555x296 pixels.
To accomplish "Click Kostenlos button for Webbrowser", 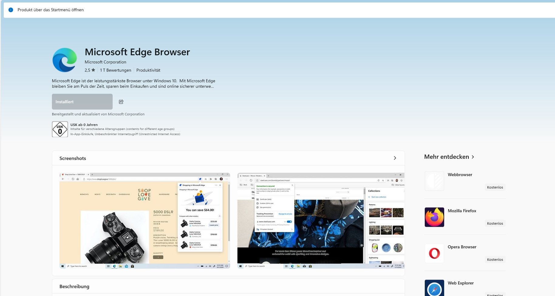I will click(495, 187).
